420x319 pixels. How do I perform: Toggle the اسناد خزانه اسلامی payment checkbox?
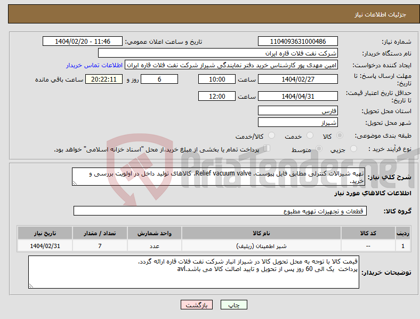pyautogui.click(x=267, y=148)
